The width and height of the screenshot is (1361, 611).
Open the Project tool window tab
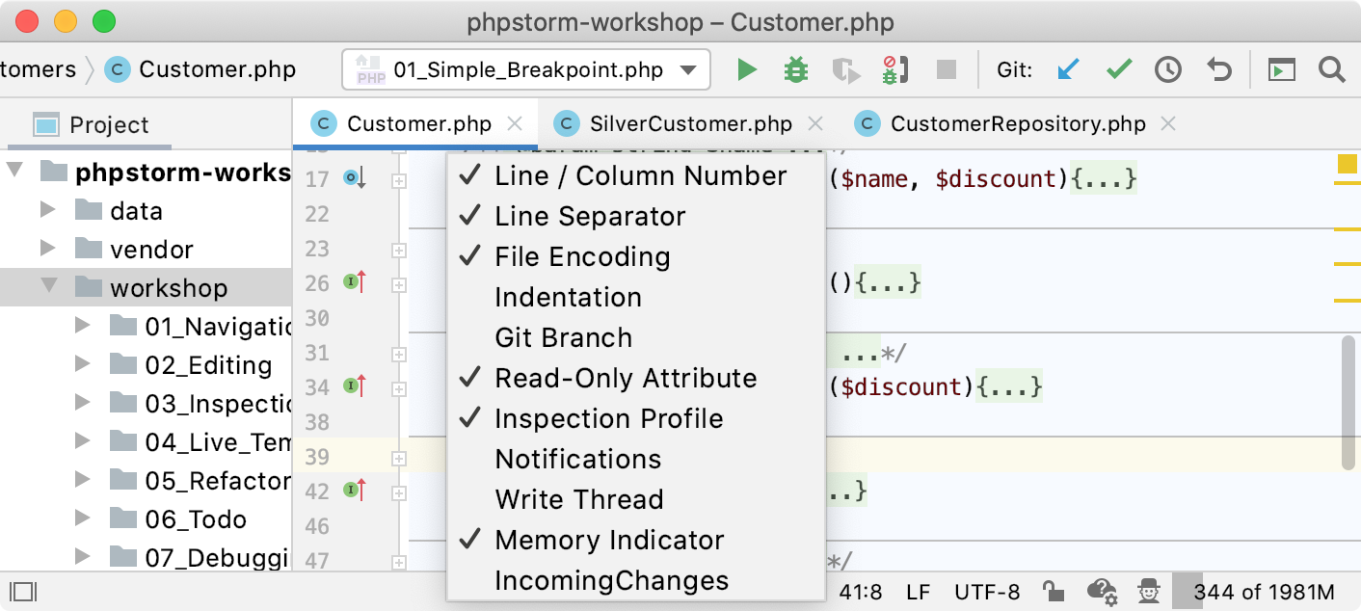pyautogui.click(x=90, y=124)
